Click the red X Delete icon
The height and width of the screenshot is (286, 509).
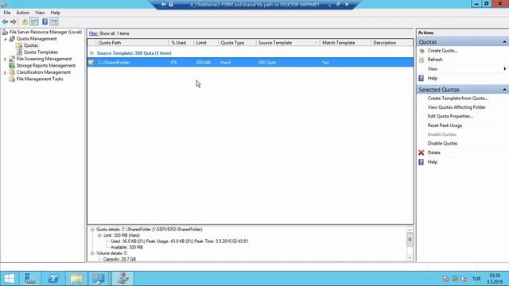tap(422, 153)
